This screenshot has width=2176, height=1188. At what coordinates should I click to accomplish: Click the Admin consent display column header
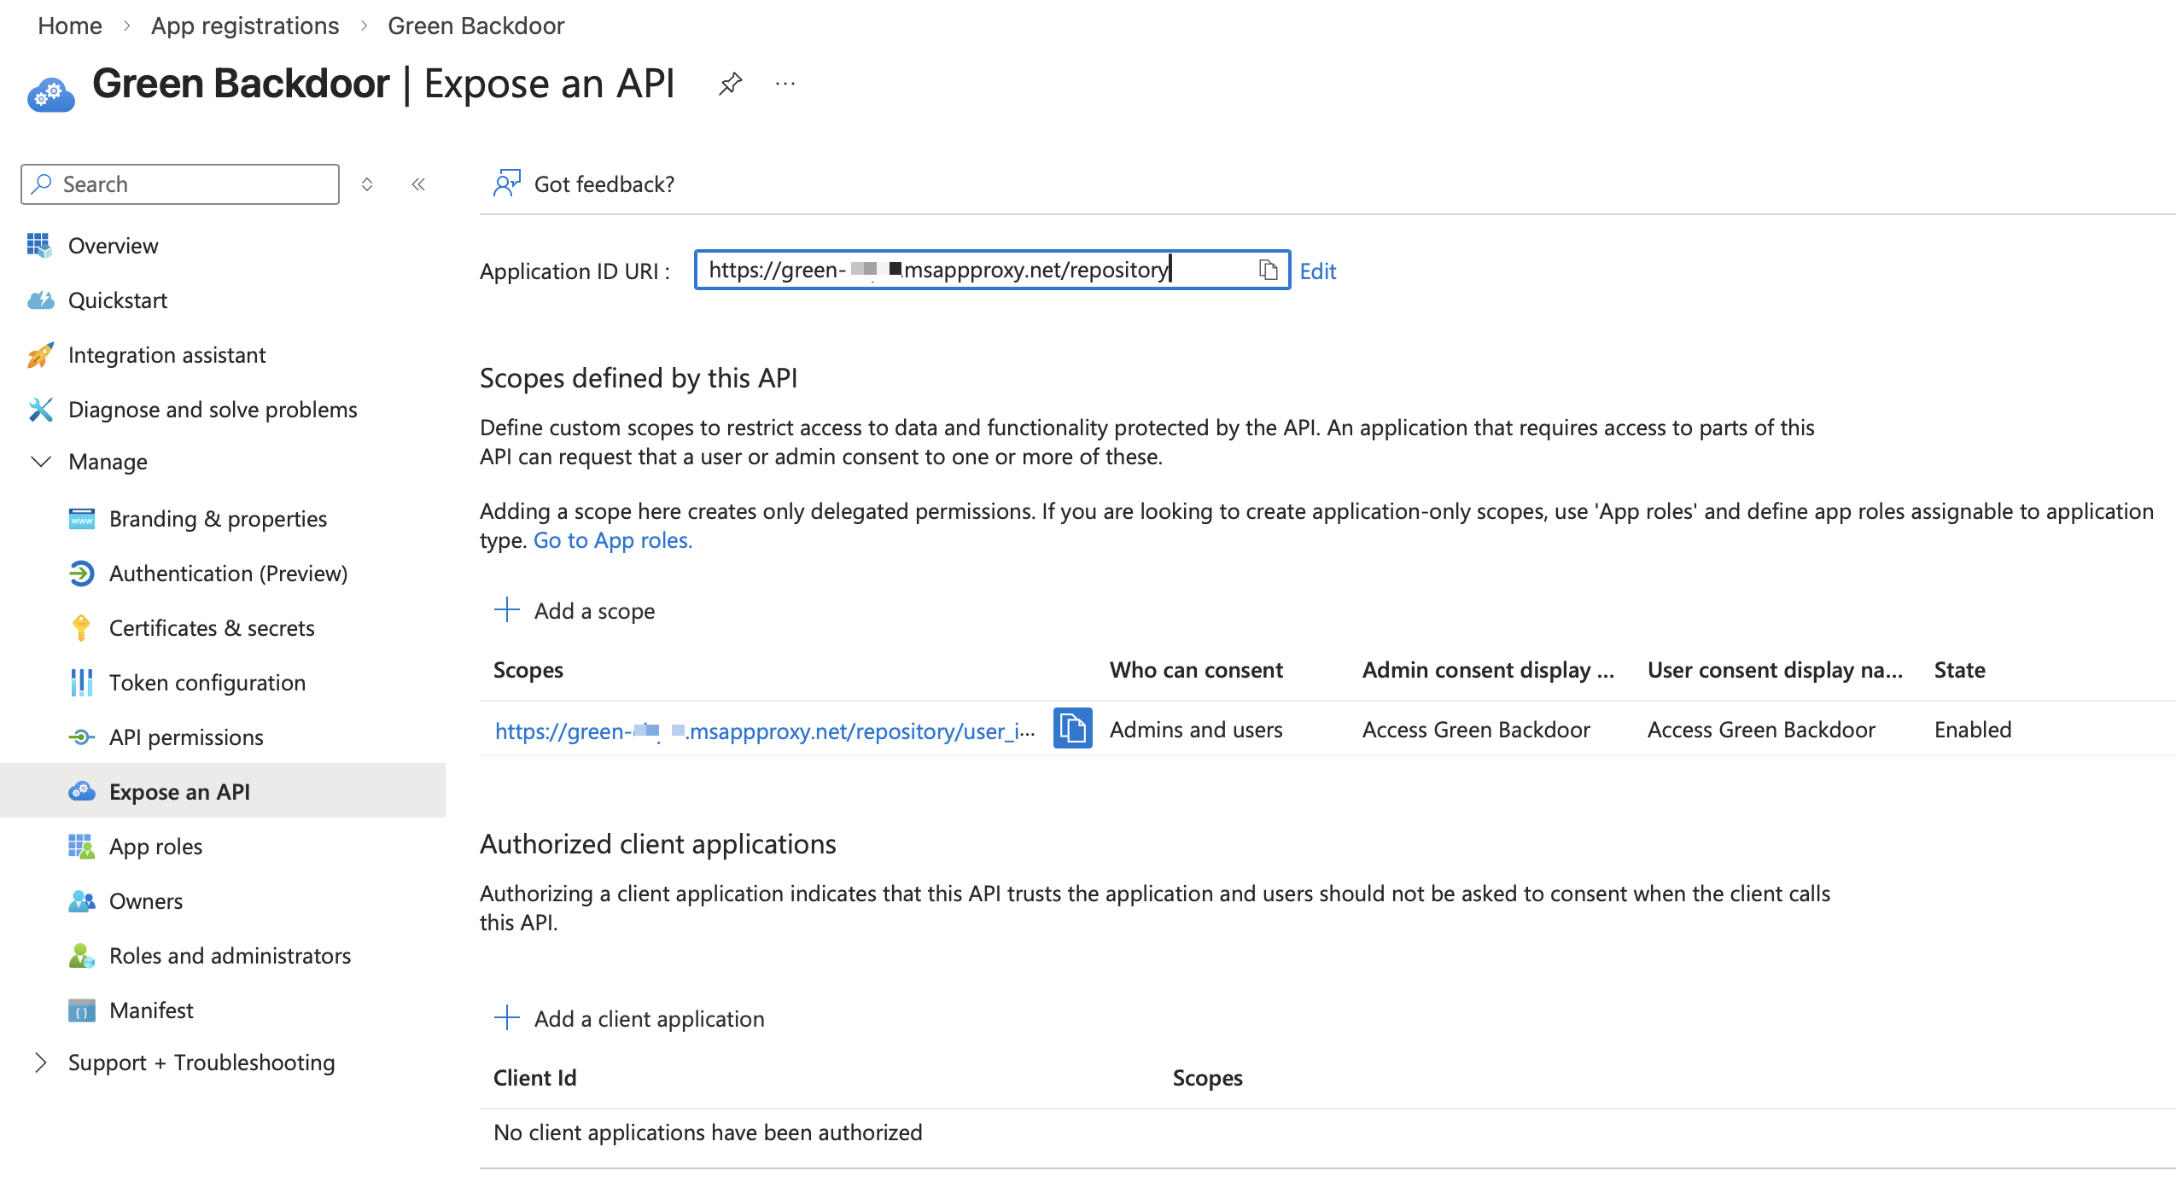pyautogui.click(x=1488, y=670)
